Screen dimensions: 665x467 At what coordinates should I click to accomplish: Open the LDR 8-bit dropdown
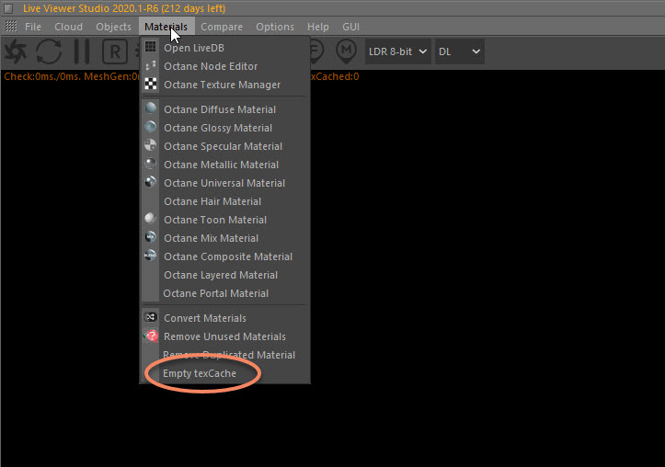[398, 51]
